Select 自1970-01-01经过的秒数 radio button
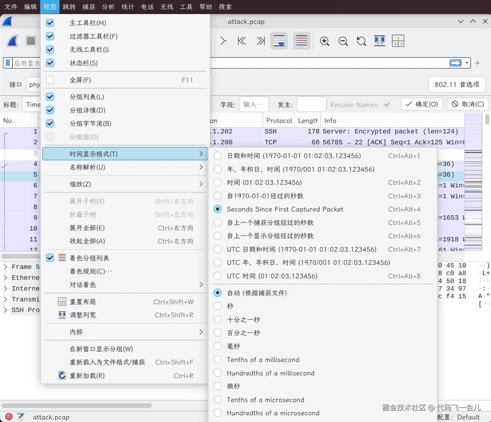 218,196
